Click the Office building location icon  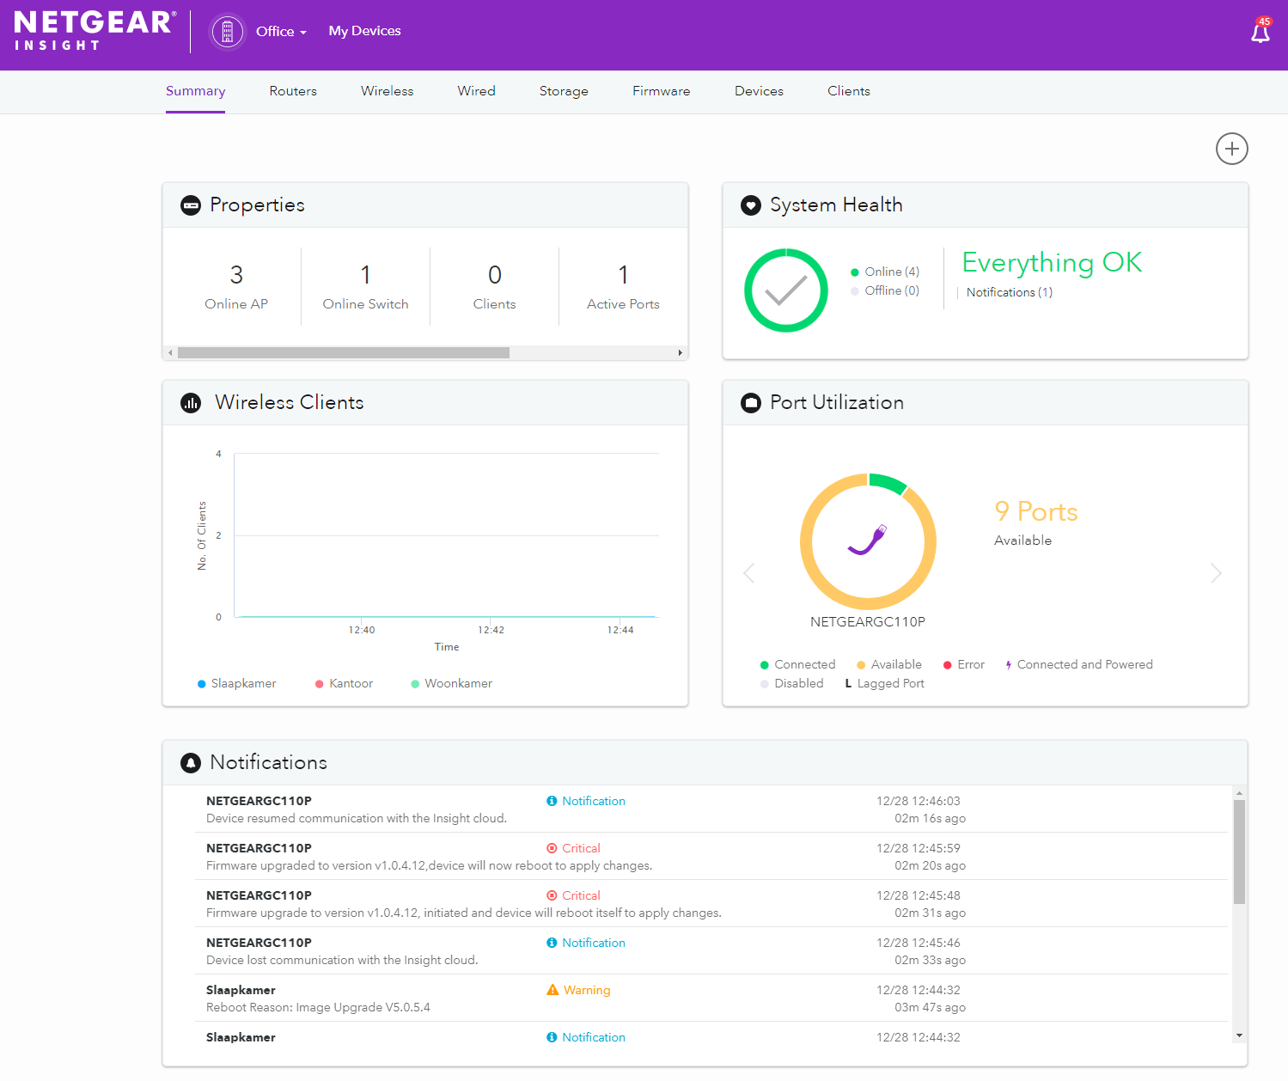tap(228, 32)
